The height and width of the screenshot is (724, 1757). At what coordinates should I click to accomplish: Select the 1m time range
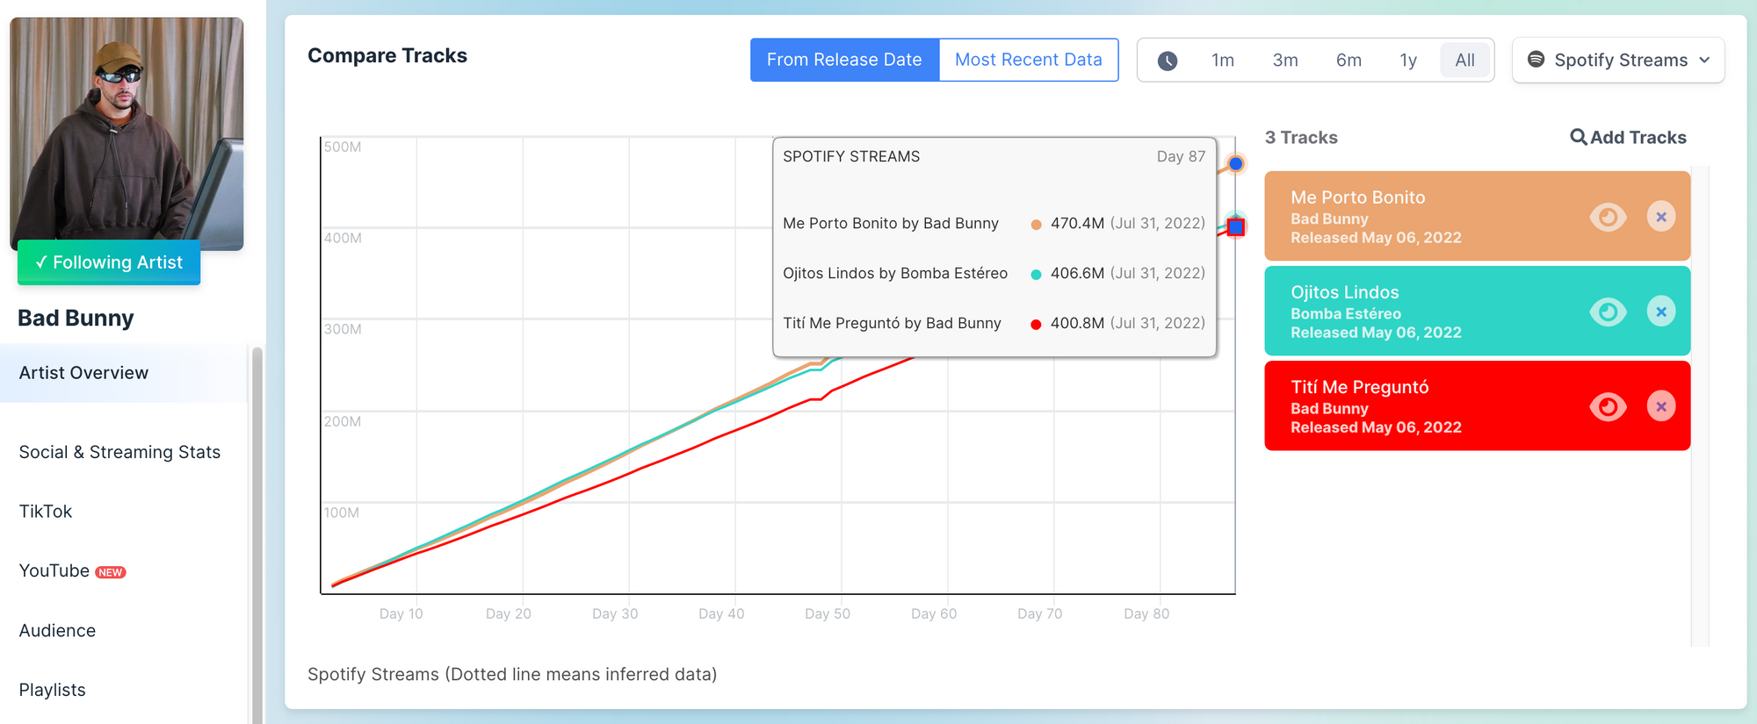coord(1223,61)
